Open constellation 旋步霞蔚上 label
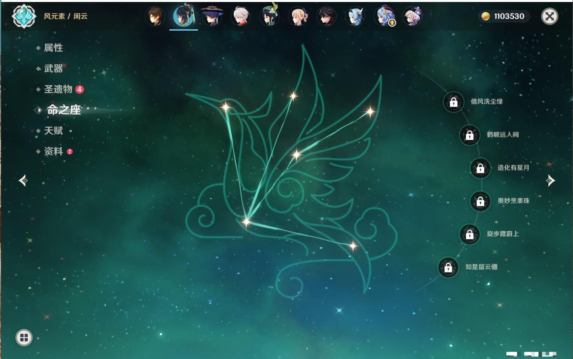The image size is (573, 359). point(503,234)
